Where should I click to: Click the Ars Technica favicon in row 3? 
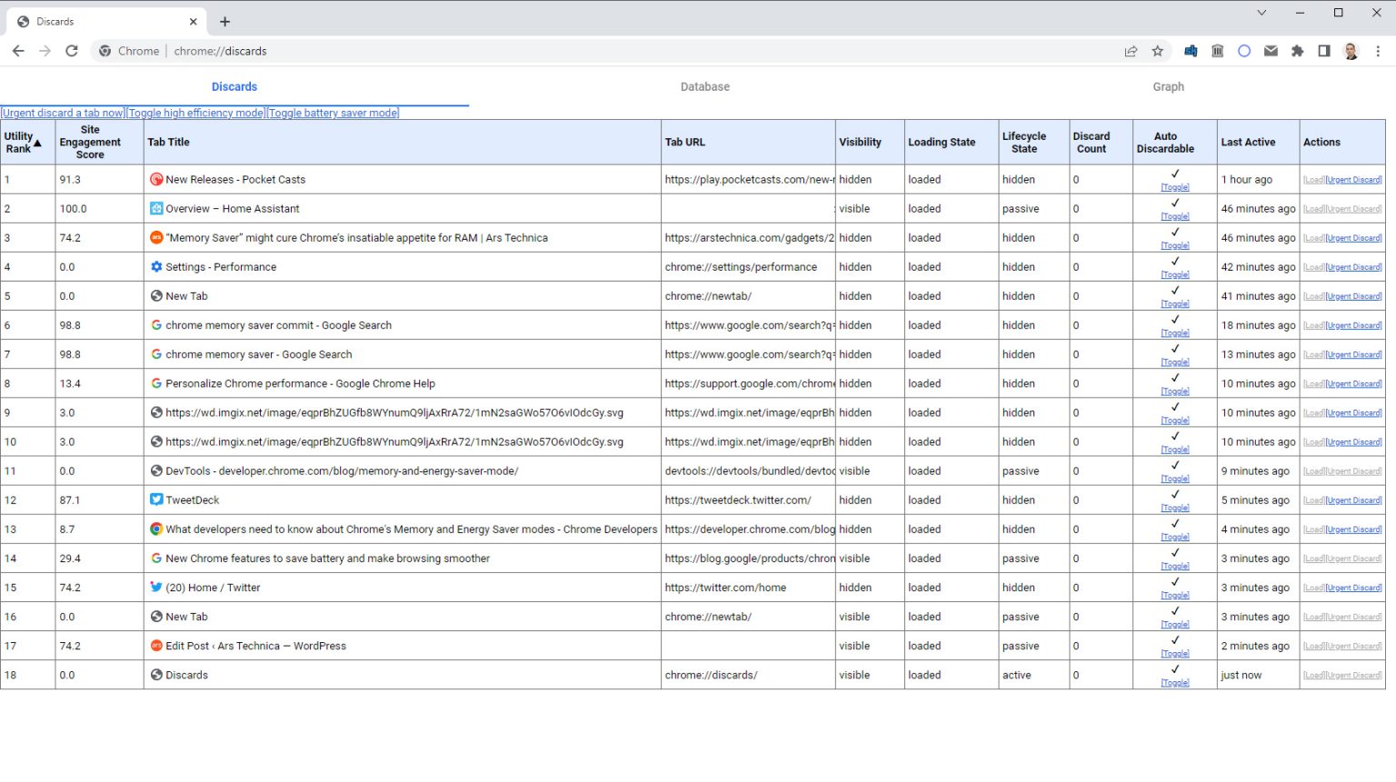point(155,237)
